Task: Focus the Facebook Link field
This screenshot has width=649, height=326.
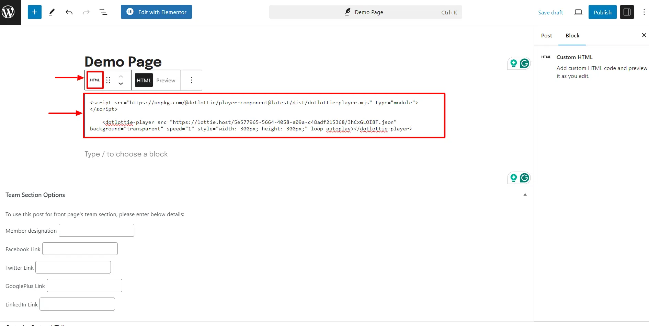Action: pos(80,249)
